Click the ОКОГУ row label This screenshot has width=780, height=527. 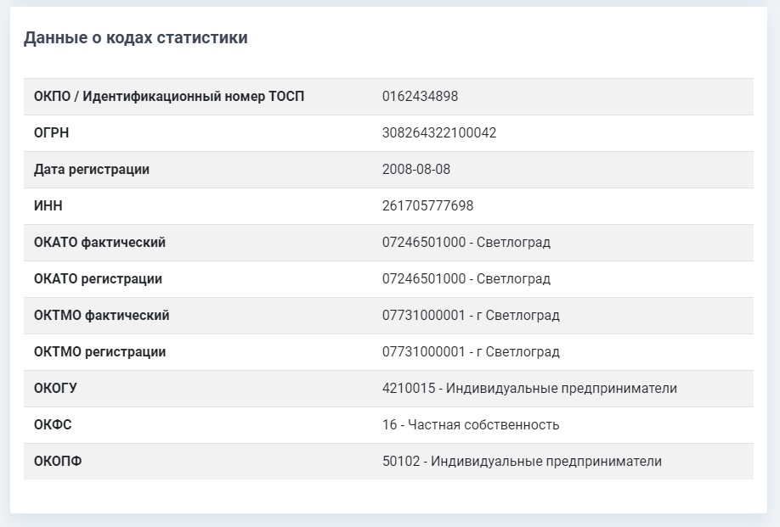55,389
